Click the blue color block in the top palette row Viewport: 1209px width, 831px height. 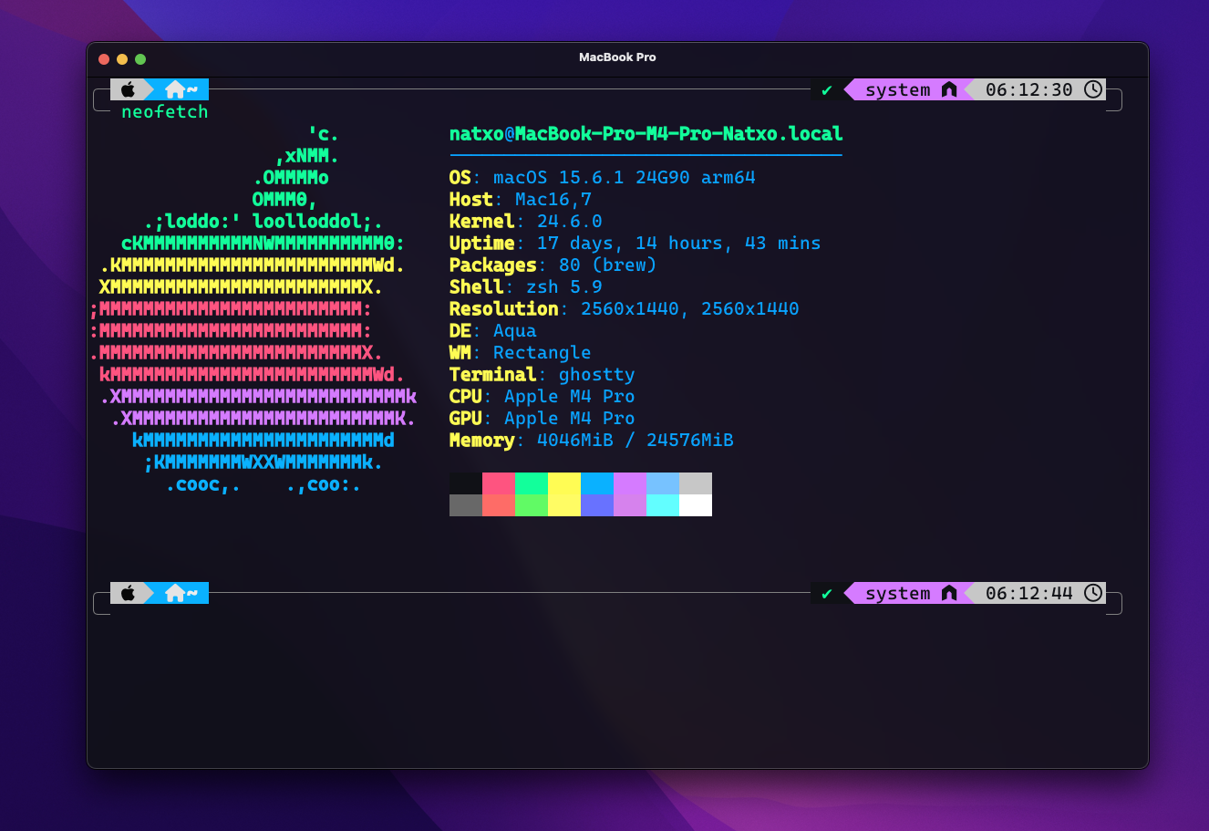[x=597, y=483]
